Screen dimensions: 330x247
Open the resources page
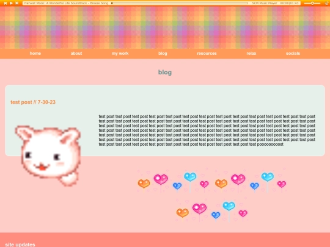tap(207, 53)
